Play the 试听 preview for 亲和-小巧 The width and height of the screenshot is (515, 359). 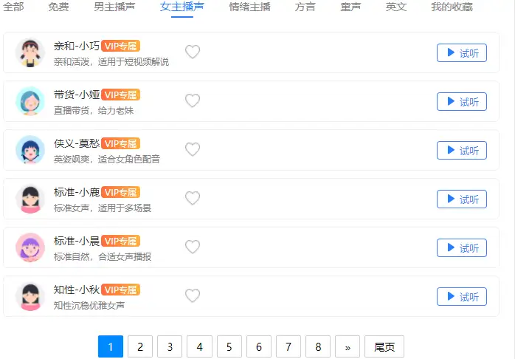461,52
